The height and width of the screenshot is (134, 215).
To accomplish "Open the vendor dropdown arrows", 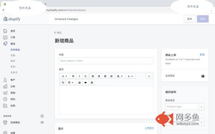I will coord(202,122).
